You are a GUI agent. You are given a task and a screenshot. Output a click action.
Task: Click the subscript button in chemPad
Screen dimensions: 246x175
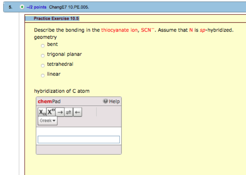(42, 112)
